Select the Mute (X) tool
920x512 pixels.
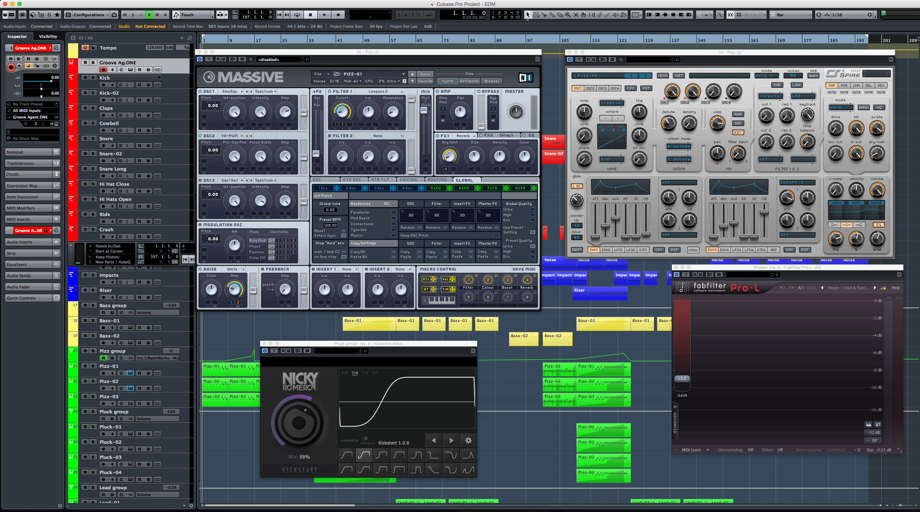pos(576,15)
